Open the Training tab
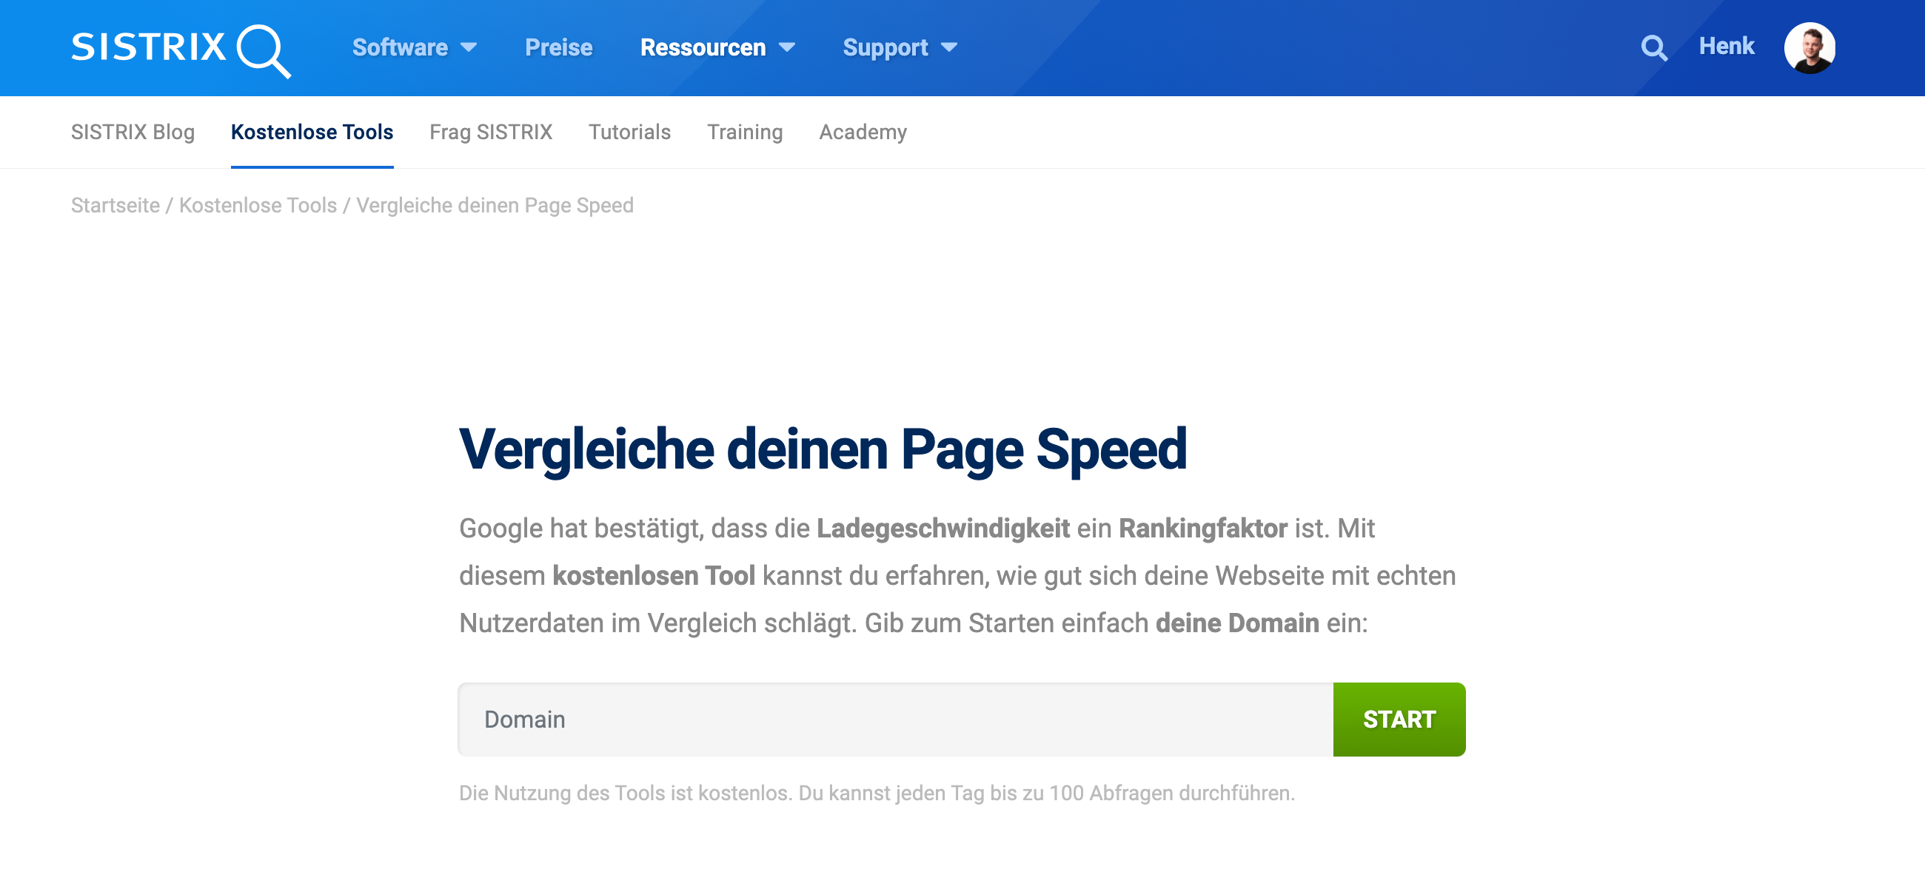The width and height of the screenshot is (1925, 875). (744, 133)
